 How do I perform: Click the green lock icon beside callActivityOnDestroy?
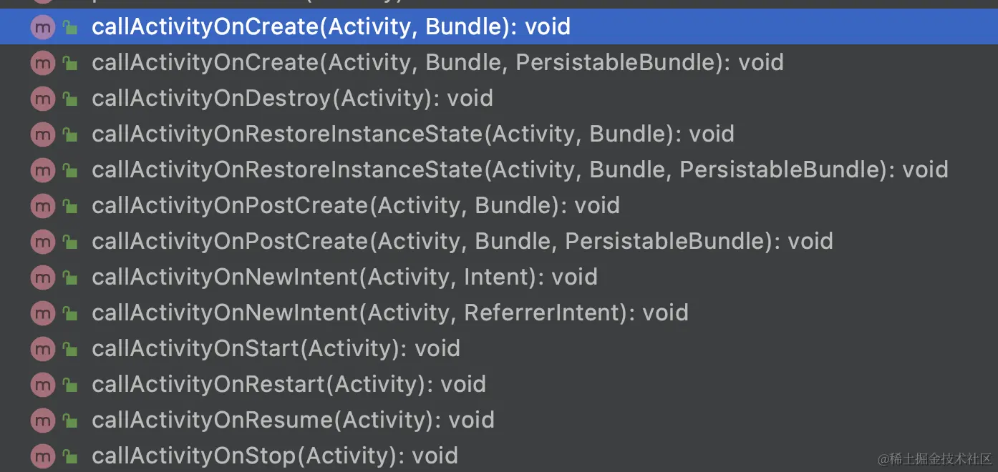point(70,99)
